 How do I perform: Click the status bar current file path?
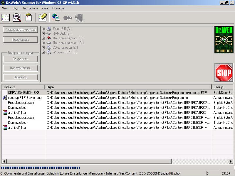[90, 173]
